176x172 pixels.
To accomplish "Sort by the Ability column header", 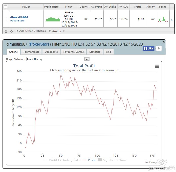I will 150,7.
